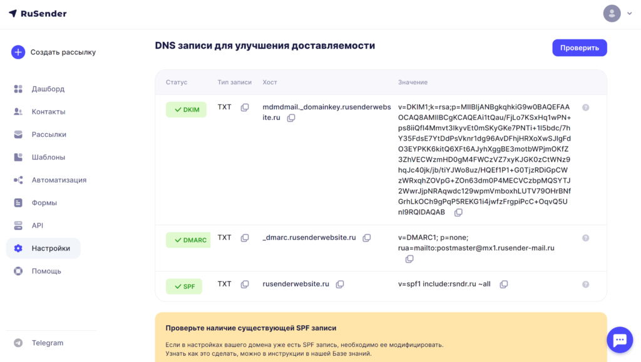Copy TXT record type in DMARC row

coord(245,238)
